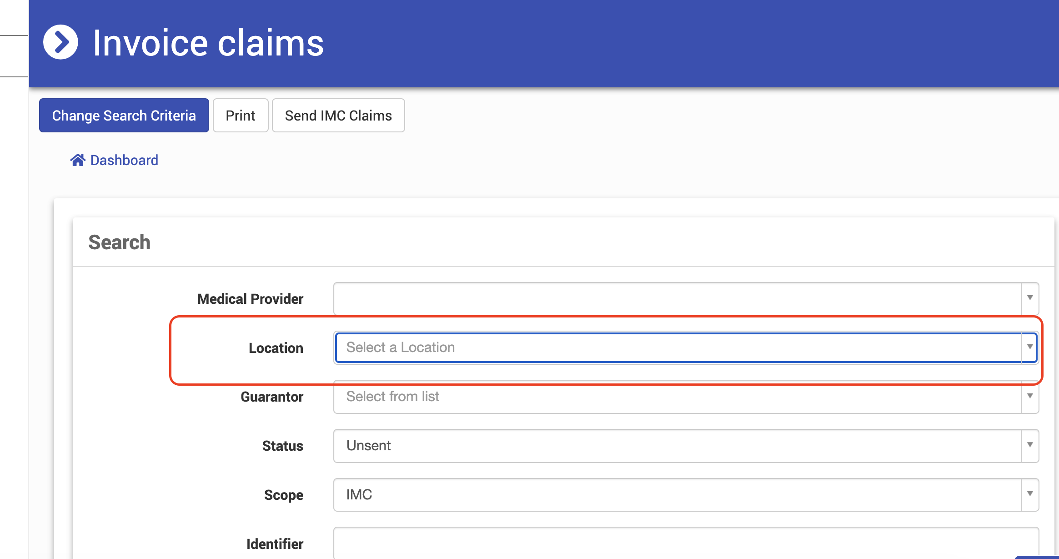1059x559 pixels.
Task: Click the Location field label
Action: coord(276,348)
